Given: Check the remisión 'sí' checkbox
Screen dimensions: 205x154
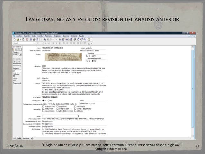Looking at the screenshot, I should click(87, 56).
